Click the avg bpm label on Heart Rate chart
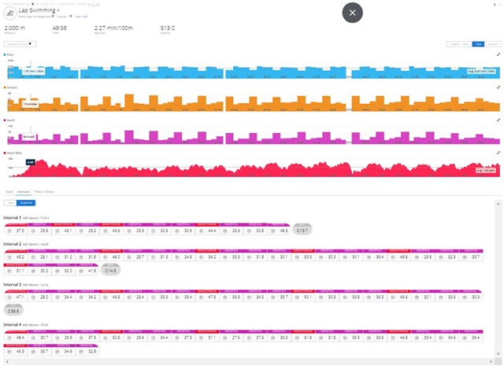Viewport: 504px width, 366px height. pyautogui.click(x=486, y=170)
